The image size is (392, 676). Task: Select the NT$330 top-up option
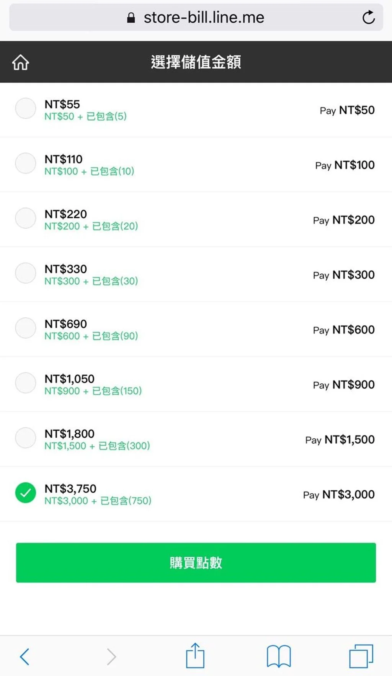26,273
